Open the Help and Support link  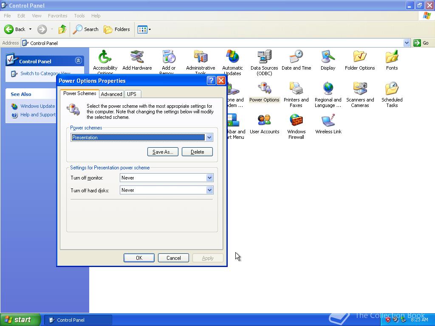(x=38, y=115)
